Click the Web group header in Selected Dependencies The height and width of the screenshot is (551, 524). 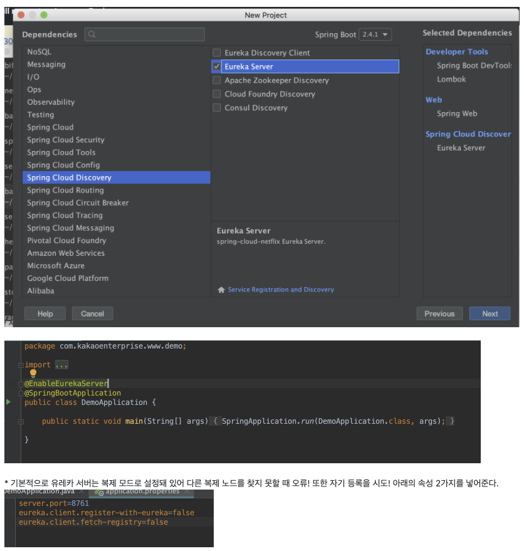coord(434,100)
